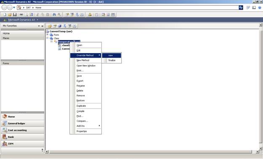Click the Back navigation arrow button
Viewport: 263px width, 159px height.
click(4, 8)
